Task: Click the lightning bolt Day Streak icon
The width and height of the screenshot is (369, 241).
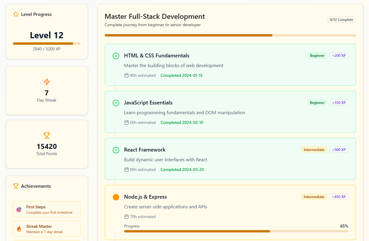Action: [x=46, y=82]
